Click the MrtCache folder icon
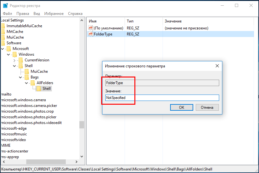The image size is (259, 173). click(3, 32)
